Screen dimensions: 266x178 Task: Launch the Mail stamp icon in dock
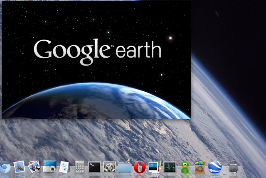click(x=20, y=167)
